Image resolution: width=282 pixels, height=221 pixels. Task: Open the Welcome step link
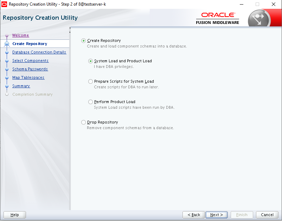(20, 35)
